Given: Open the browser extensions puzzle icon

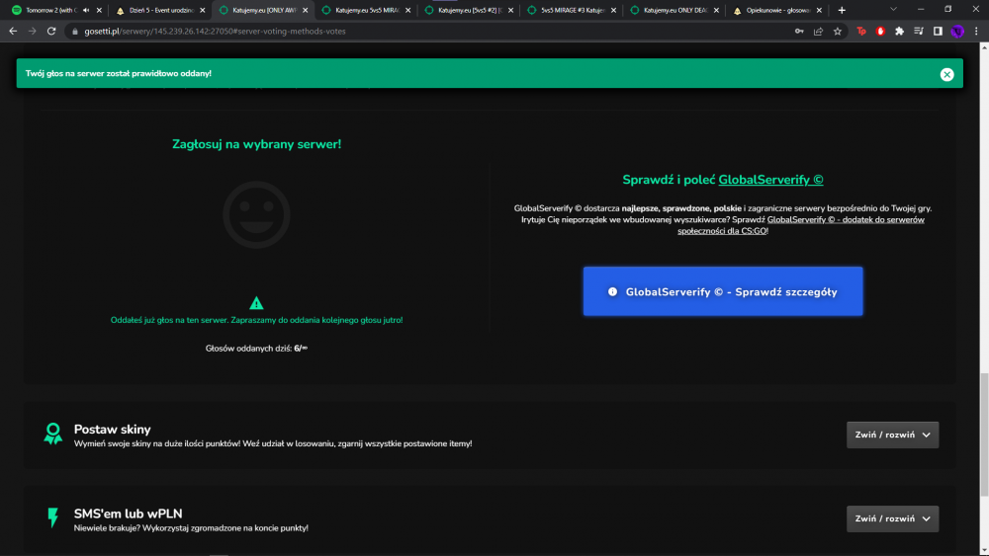Looking at the screenshot, I should click(899, 31).
